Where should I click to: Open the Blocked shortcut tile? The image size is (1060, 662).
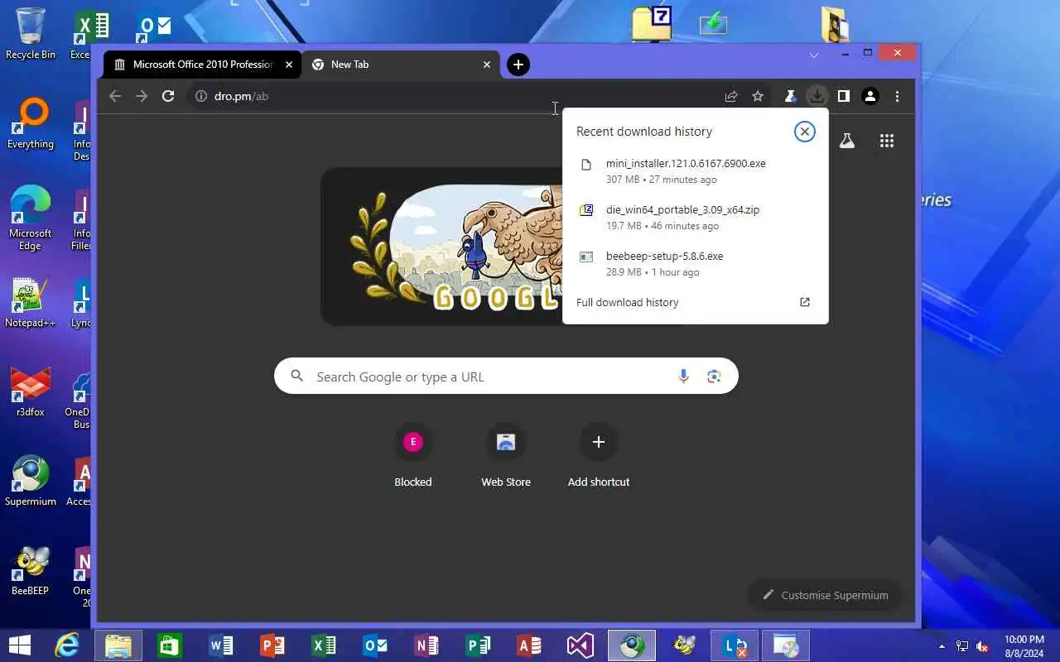point(413,456)
